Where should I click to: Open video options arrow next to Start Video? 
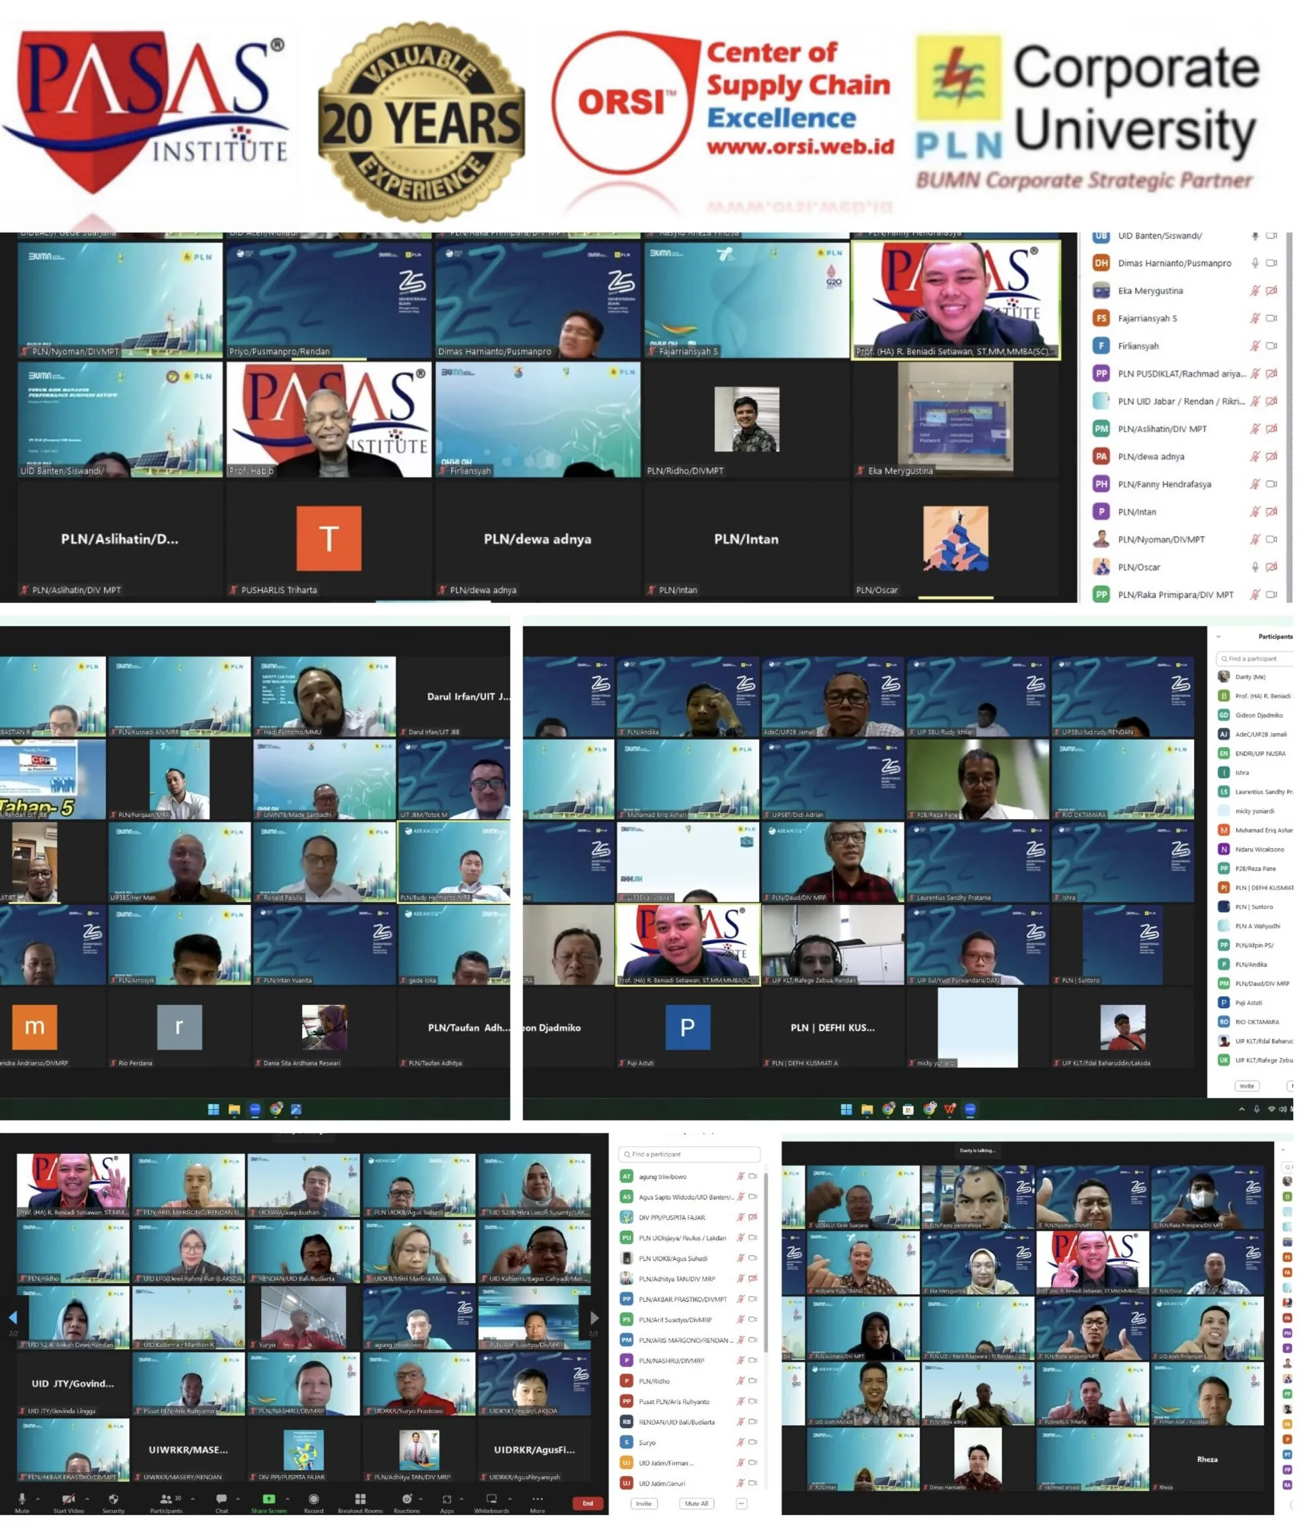point(87,1499)
